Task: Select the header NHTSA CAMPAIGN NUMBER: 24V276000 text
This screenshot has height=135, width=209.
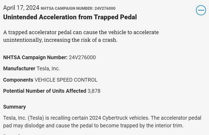Action: [78, 8]
